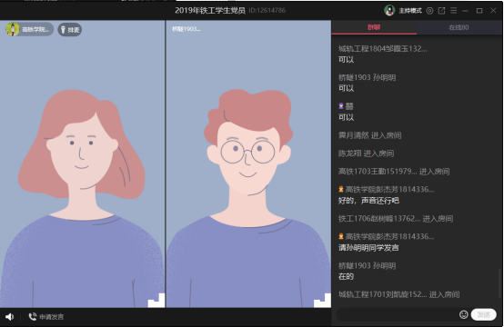Open the emoji picker smiley icon
This screenshot has width=504, height=327.
pos(463,314)
